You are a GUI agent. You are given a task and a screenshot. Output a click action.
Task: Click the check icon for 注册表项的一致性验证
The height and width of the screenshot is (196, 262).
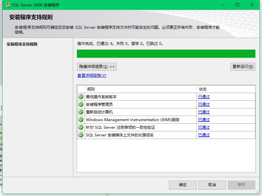(x=81, y=127)
